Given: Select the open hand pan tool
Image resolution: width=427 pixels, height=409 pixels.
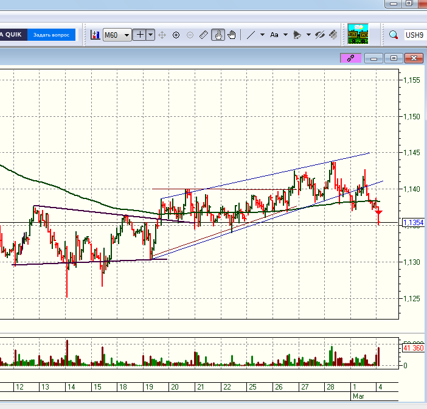Looking at the screenshot, I should point(232,35).
